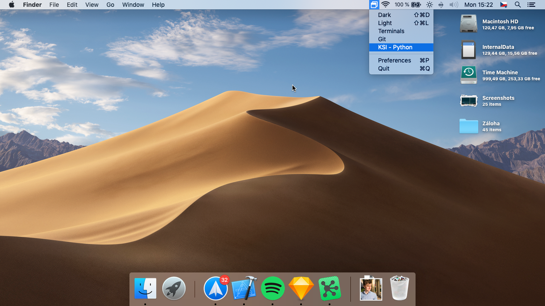Open Xcode from the Dock
This screenshot has height=306, width=545.
244,289
